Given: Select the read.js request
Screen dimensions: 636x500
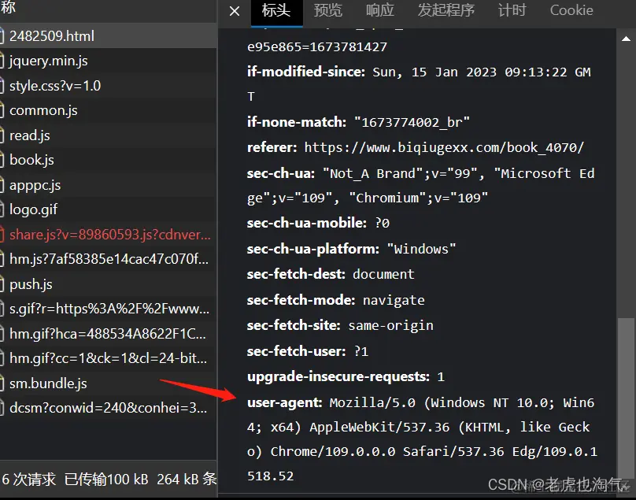Looking at the screenshot, I should coord(109,135).
